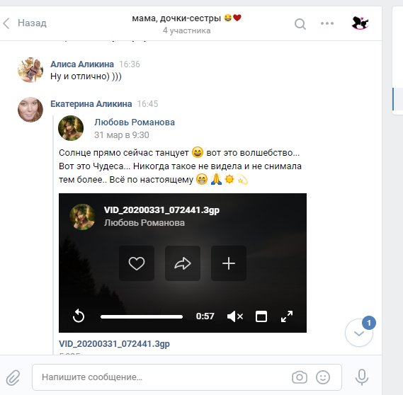Open the emoji picker smiley icon
Viewport: 403px width, 395px height.
click(x=323, y=377)
